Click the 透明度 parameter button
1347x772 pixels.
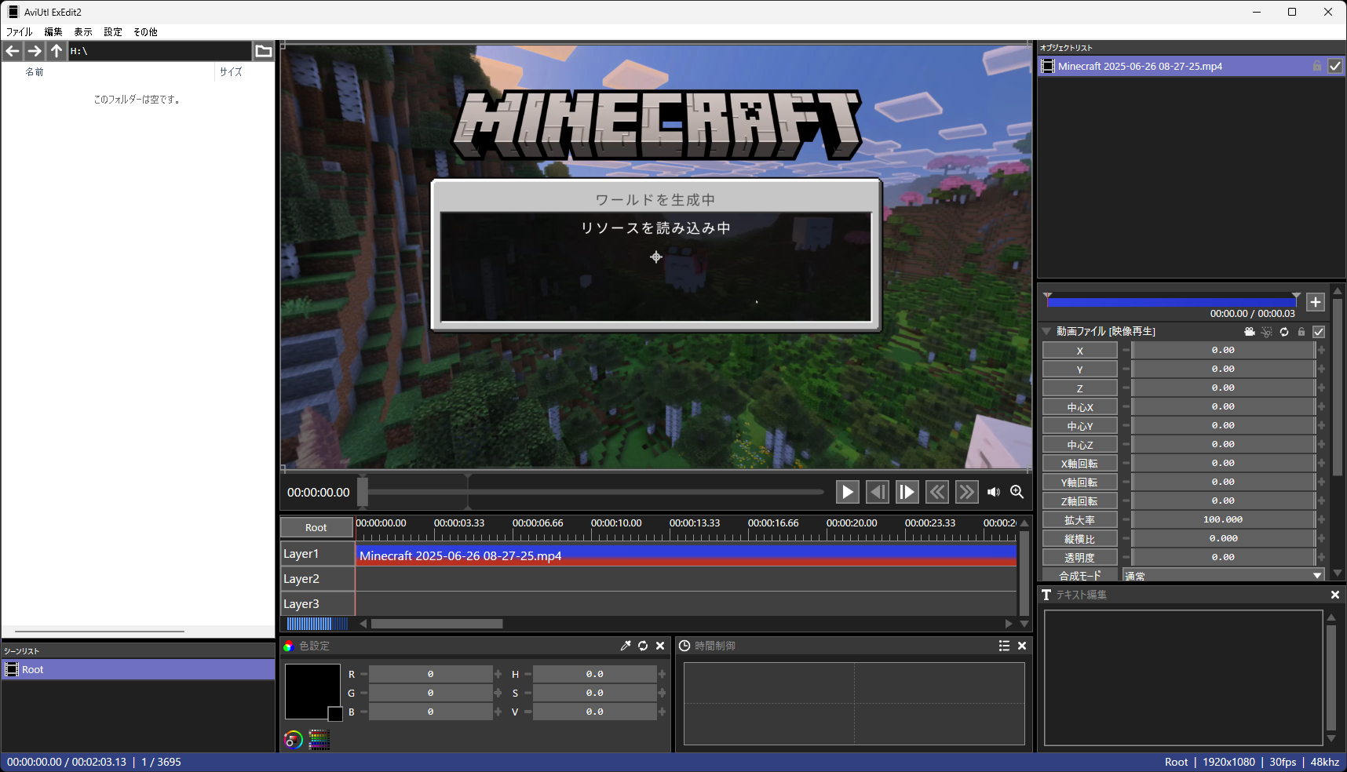pyautogui.click(x=1080, y=558)
